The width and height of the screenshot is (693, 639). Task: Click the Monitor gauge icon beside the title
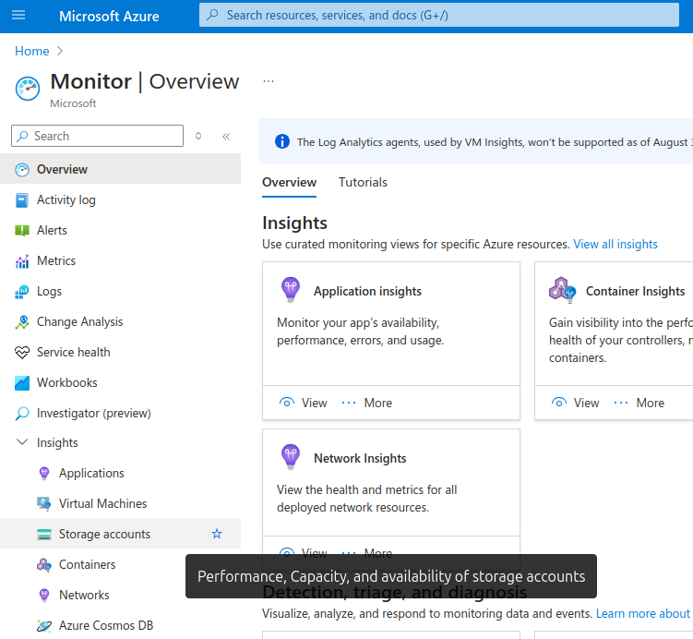point(28,89)
